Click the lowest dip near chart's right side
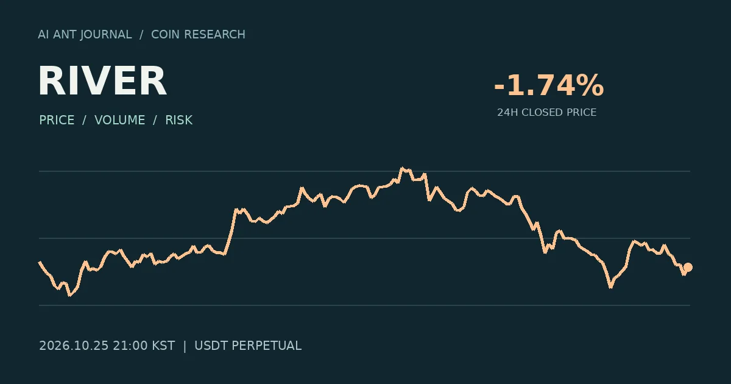 point(610,286)
